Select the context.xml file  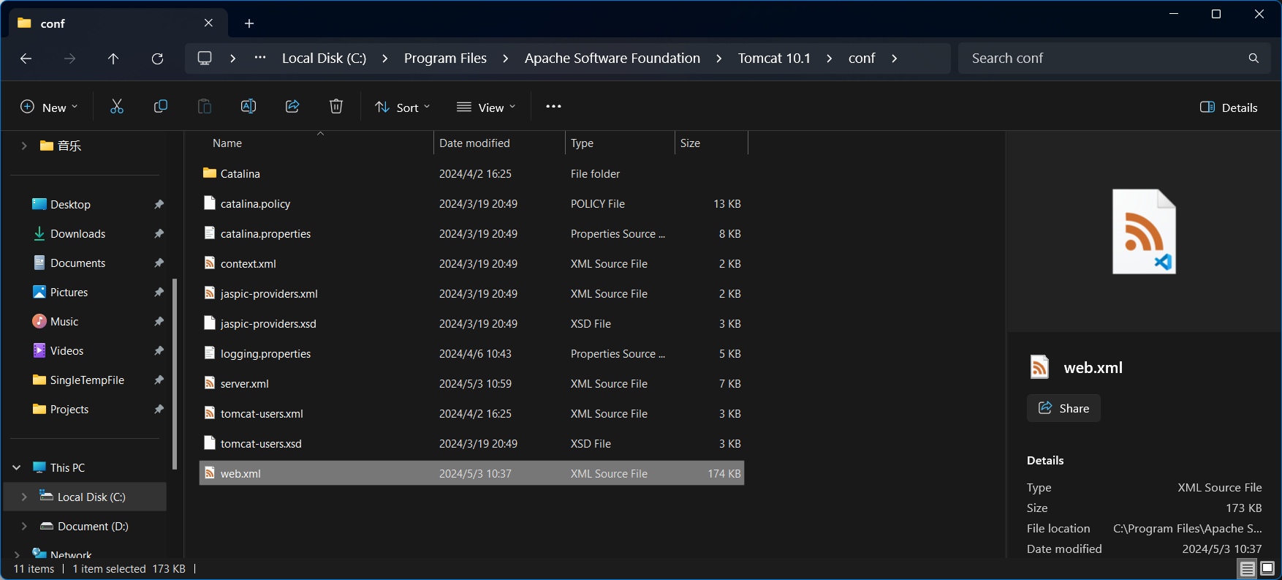pos(471,263)
